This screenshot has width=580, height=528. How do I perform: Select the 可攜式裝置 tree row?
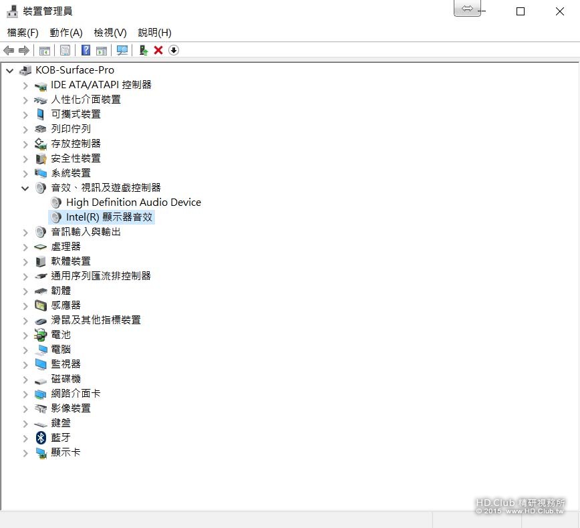[76, 114]
